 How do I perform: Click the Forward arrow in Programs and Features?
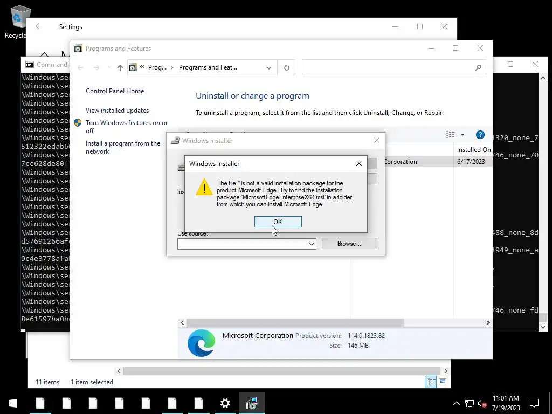pos(96,67)
